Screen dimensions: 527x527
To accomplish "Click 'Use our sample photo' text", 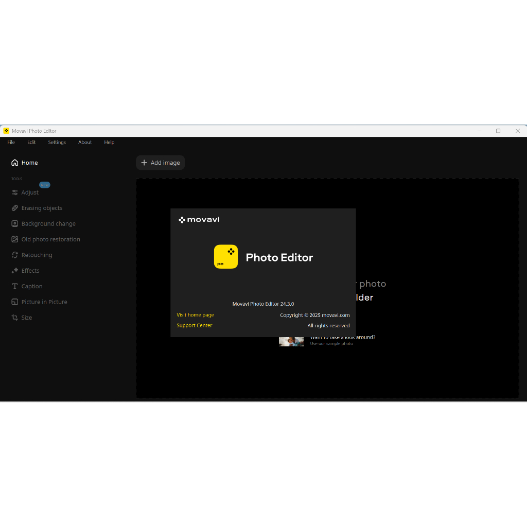I will point(331,343).
